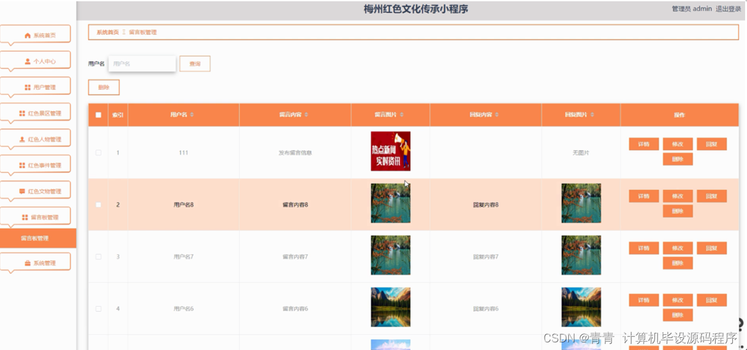
Task: Click 修改 for 用户名7 row
Action: (677, 248)
